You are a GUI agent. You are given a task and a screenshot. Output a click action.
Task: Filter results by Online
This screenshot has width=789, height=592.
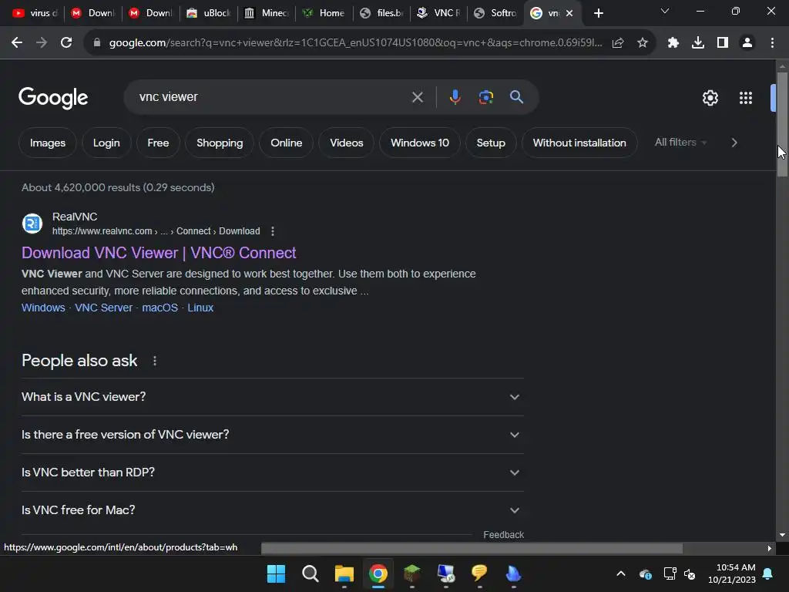[x=287, y=143]
